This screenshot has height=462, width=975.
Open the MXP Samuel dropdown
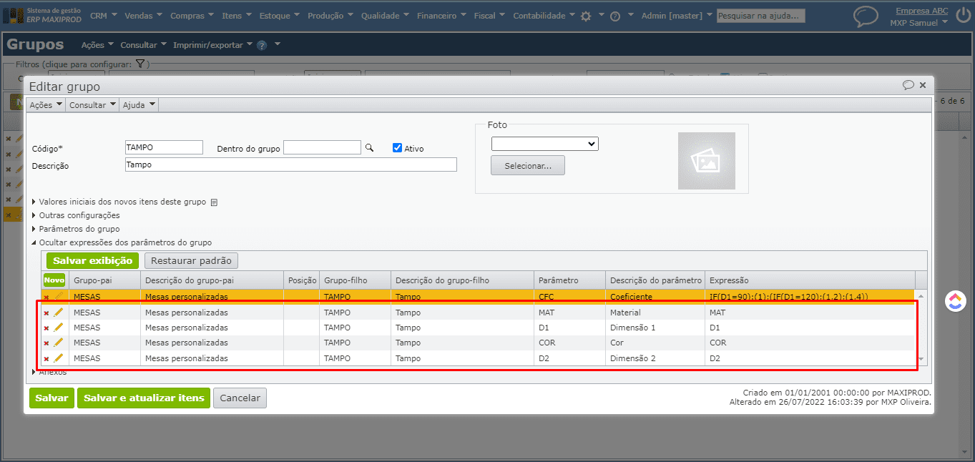[919, 23]
